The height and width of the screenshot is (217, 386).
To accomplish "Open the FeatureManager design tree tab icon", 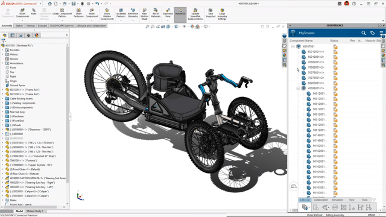I will [5, 35].
